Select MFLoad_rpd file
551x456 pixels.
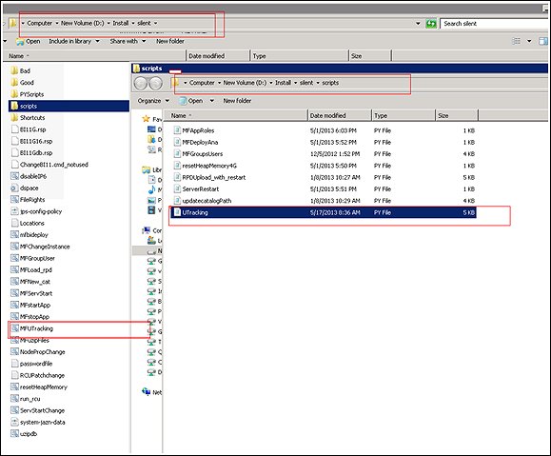point(31,270)
